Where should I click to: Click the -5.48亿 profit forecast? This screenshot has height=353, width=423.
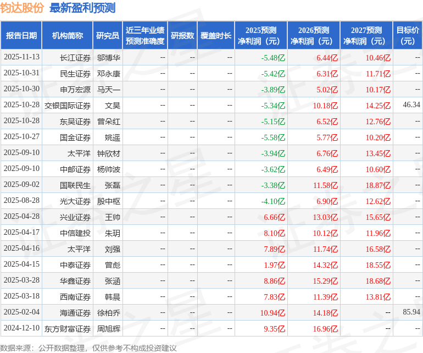click(x=273, y=58)
